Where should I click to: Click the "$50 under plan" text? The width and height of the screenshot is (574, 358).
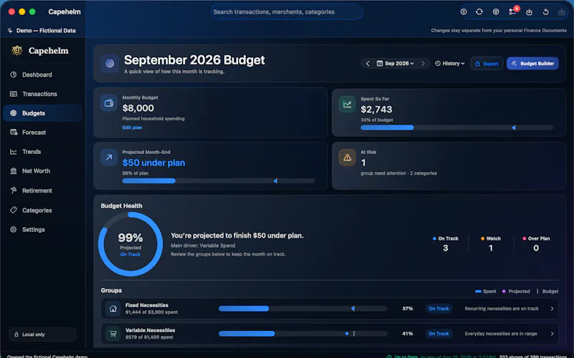(x=154, y=163)
